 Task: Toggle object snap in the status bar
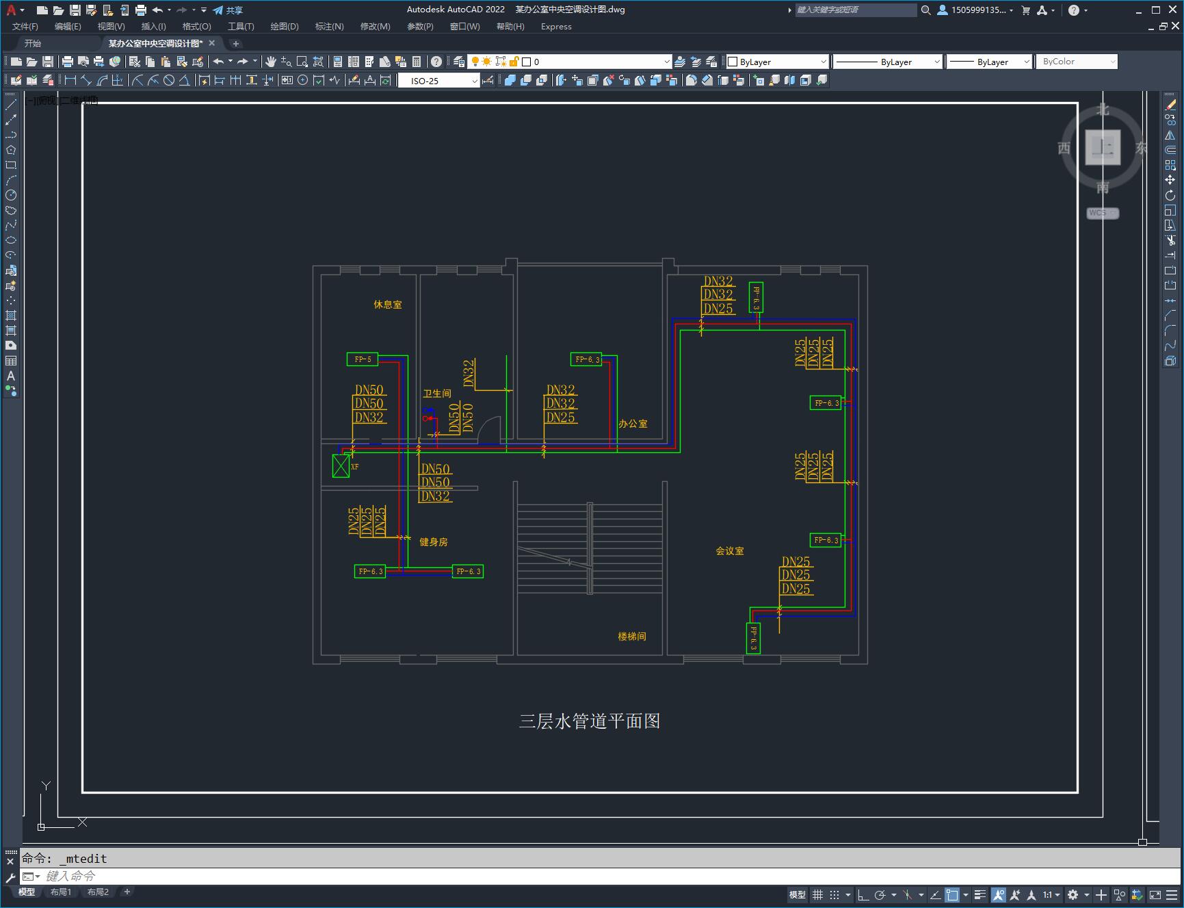[x=951, y=894]
